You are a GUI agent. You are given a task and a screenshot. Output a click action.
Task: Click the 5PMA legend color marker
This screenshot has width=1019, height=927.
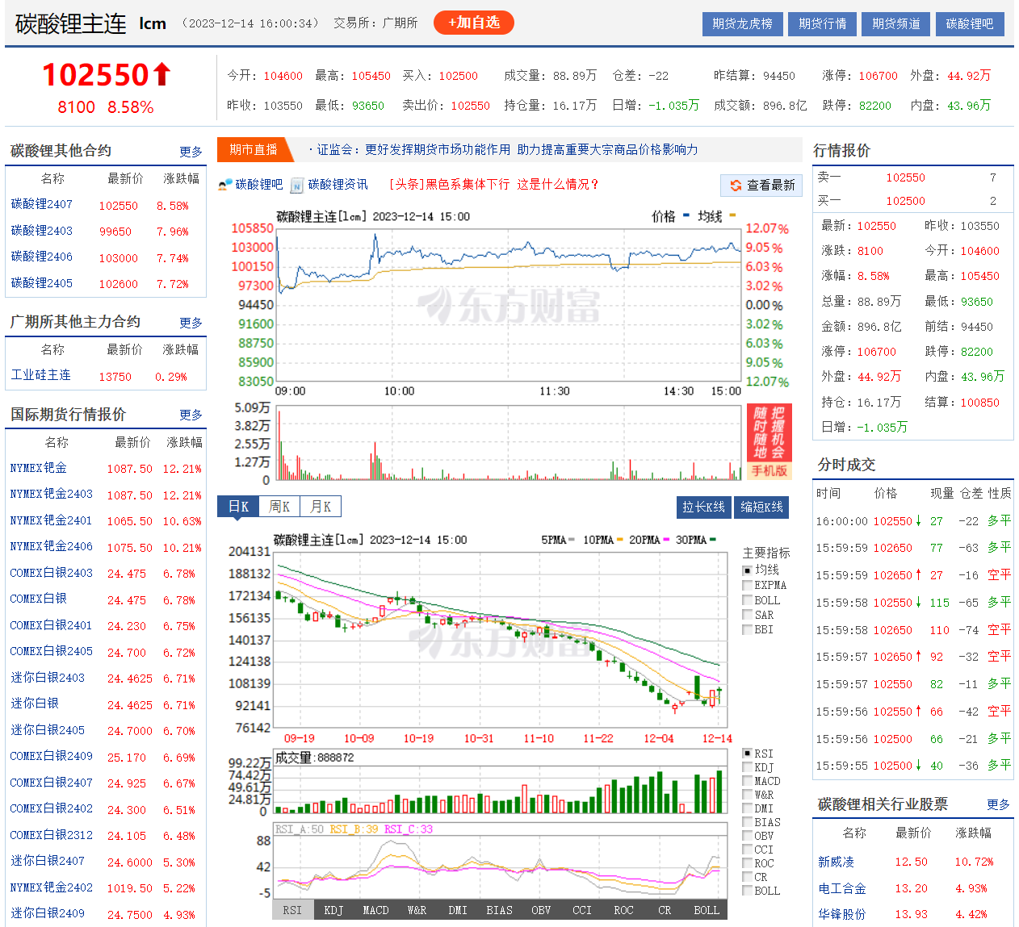[x=572, y=540]
